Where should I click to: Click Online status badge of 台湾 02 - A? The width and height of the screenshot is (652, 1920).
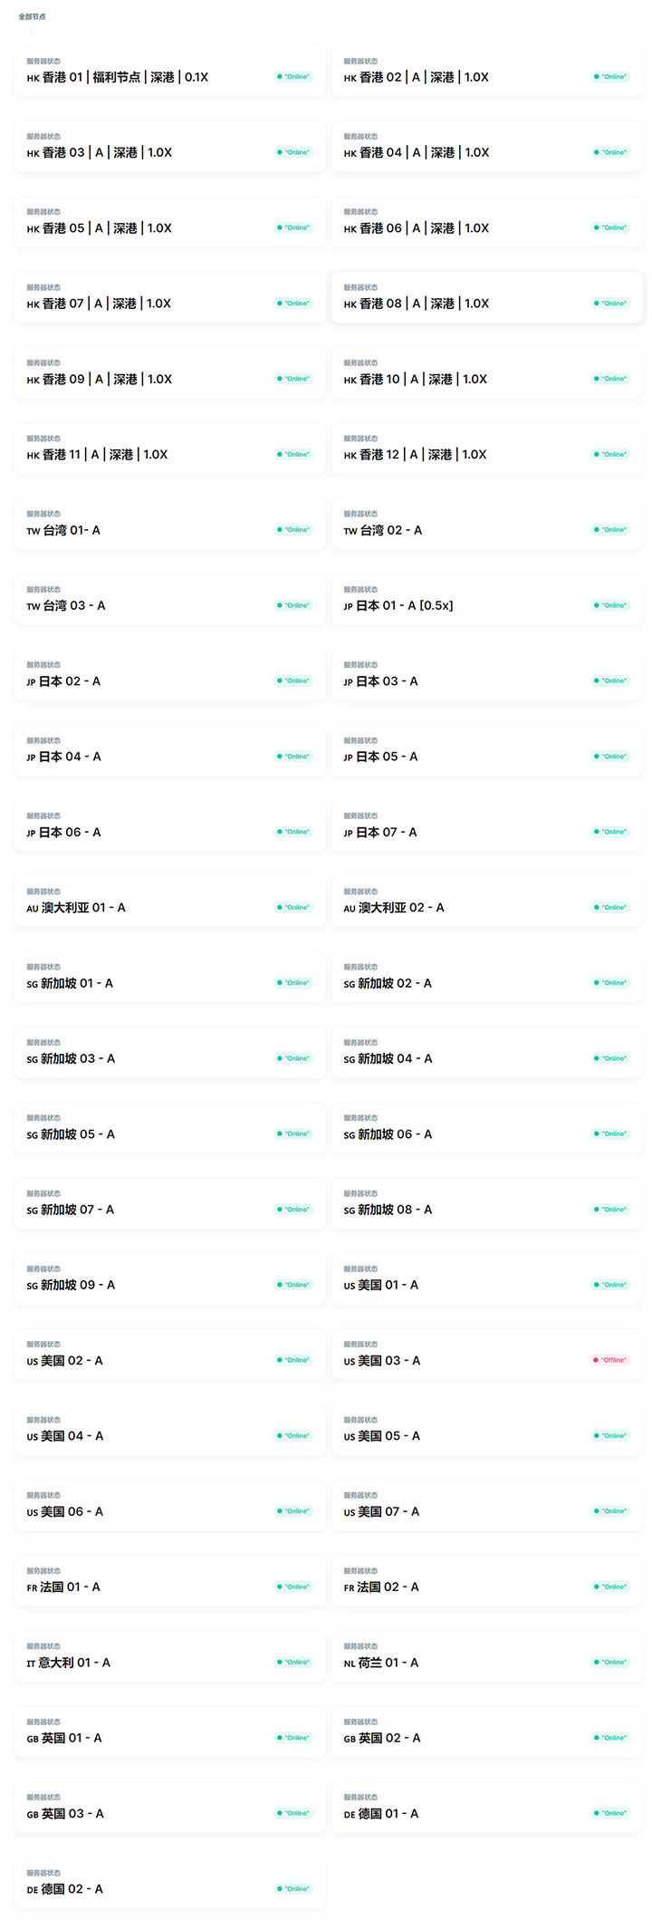(x=610, y=530)
